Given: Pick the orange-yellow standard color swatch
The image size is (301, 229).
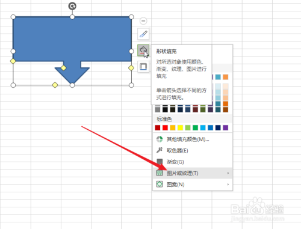Looking at the screenshot, I should tap(173, 127).
